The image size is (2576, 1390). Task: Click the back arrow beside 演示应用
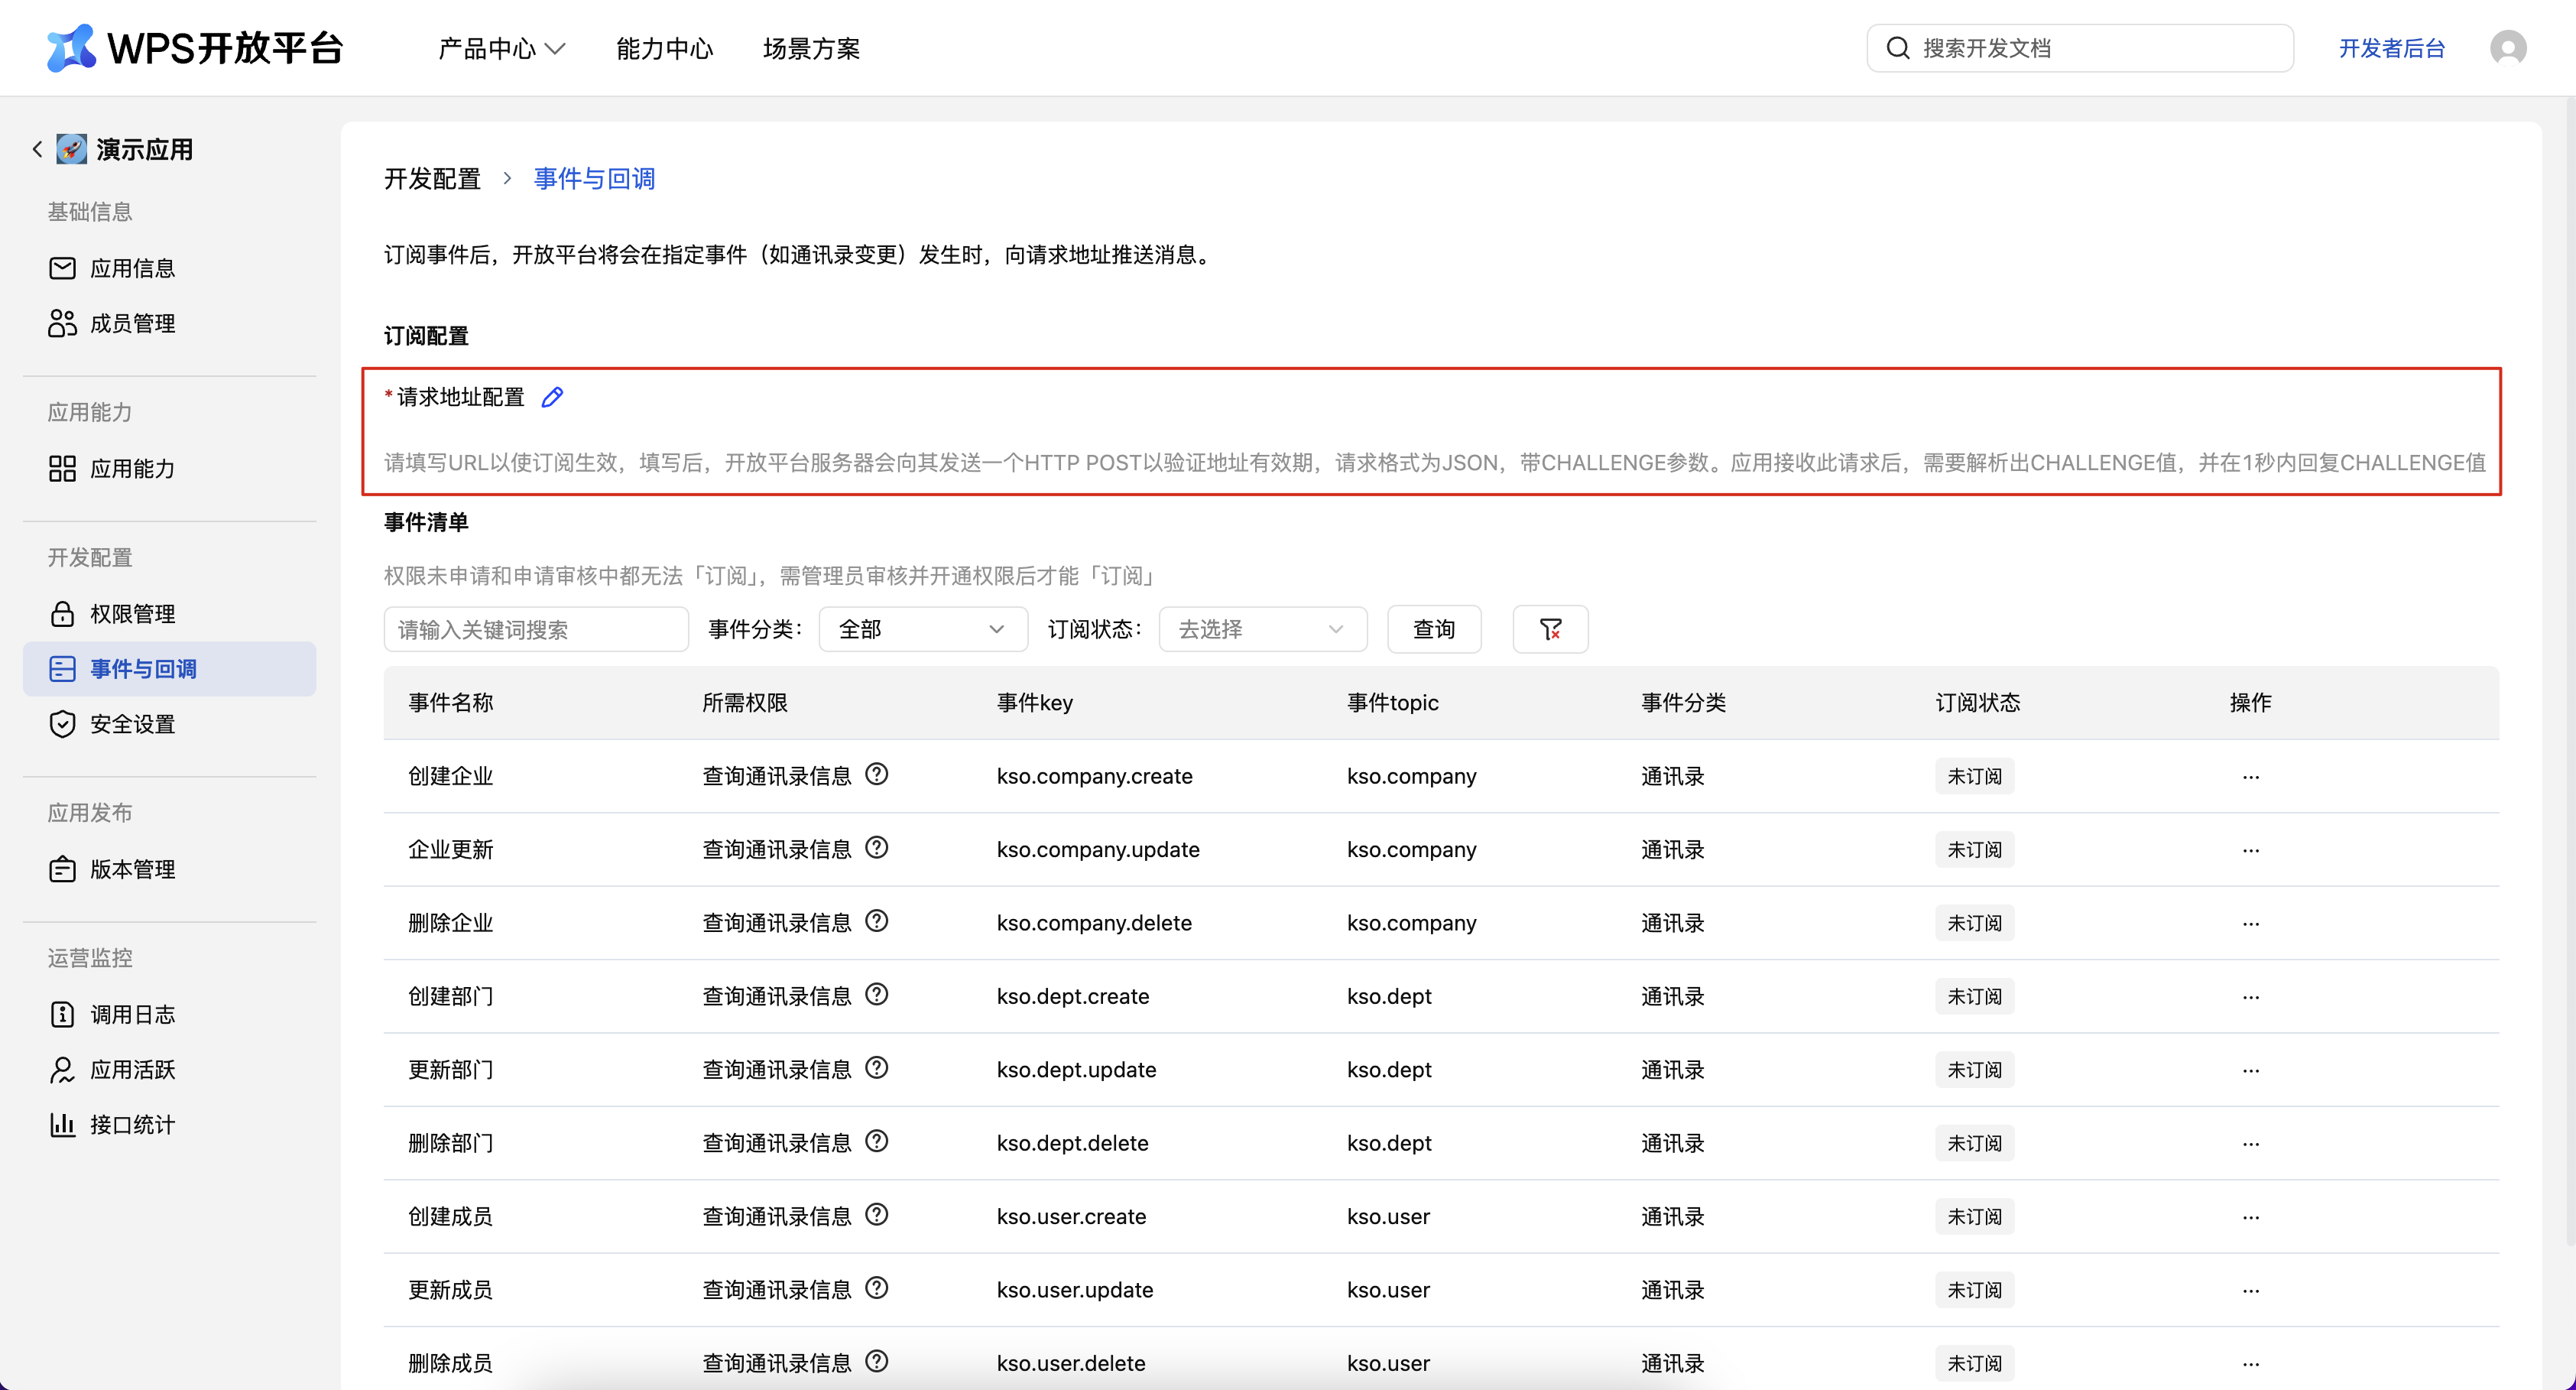[36, 148]
